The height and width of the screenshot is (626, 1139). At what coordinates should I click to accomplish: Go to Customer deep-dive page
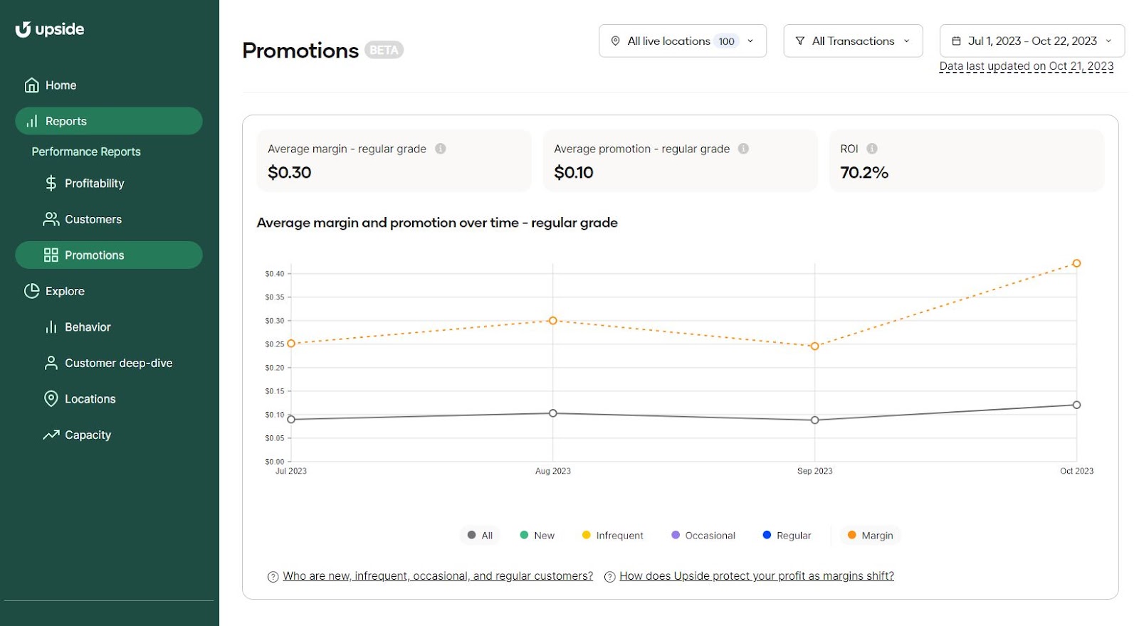(x=118, y=363)
